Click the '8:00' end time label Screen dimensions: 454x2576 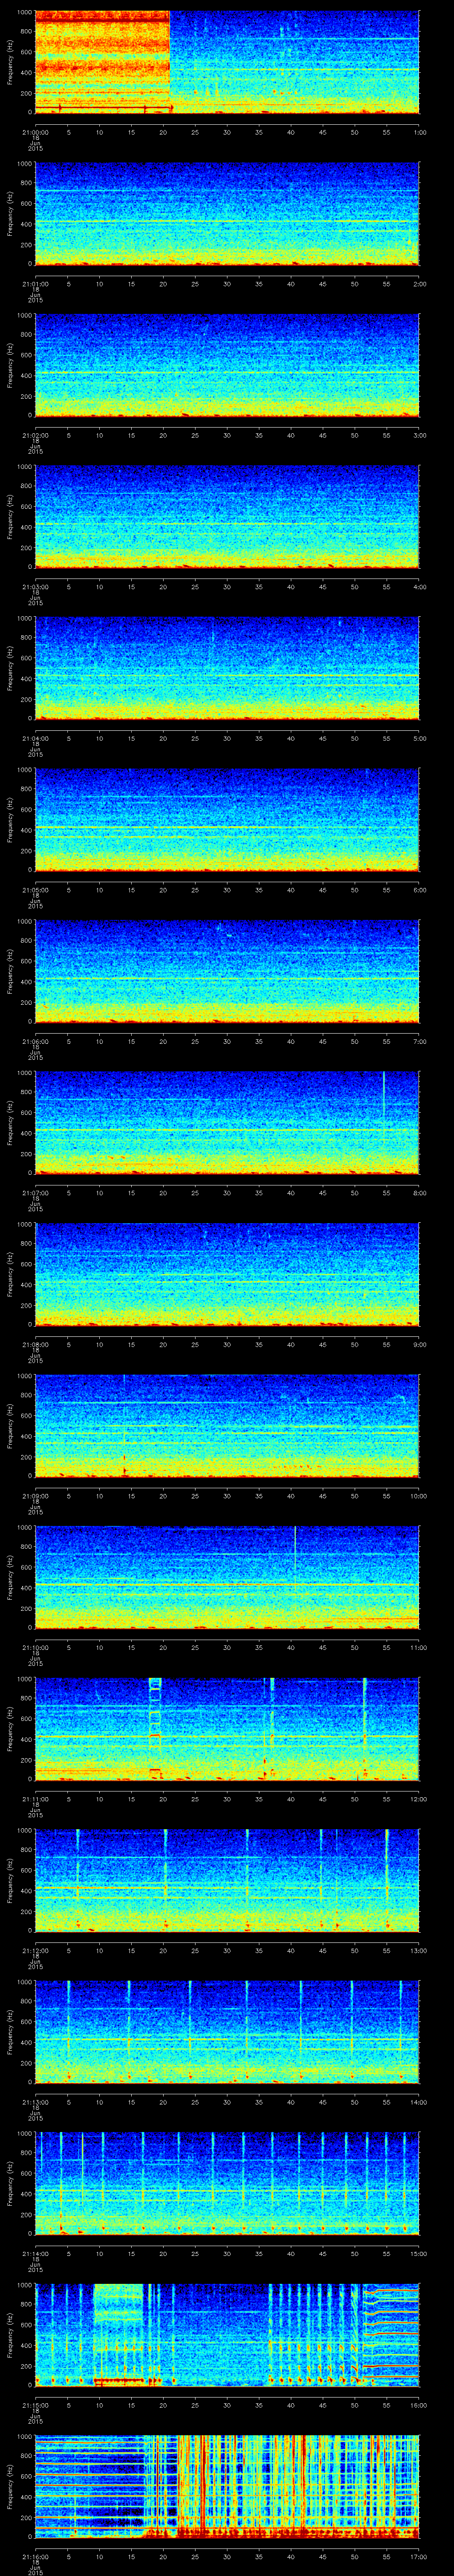tap(420, 1193)
